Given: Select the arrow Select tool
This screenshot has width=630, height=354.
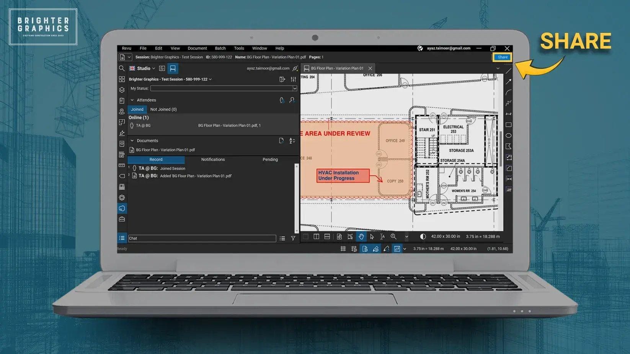Looking at the screenshot, I should [x=372, y=237].
